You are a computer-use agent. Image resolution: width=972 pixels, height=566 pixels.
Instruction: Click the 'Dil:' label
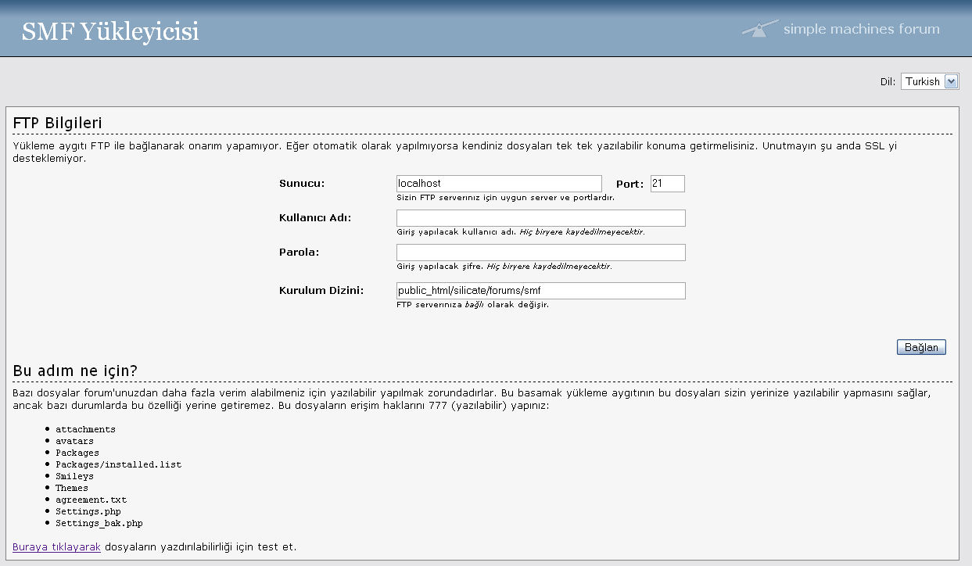[x=888, y=82]
